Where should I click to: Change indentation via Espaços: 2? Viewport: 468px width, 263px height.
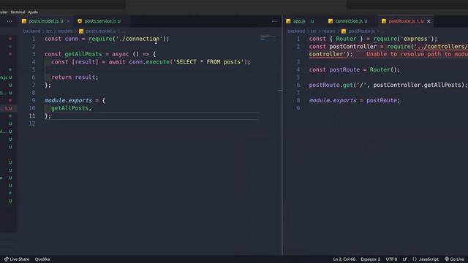click(371, 259)
